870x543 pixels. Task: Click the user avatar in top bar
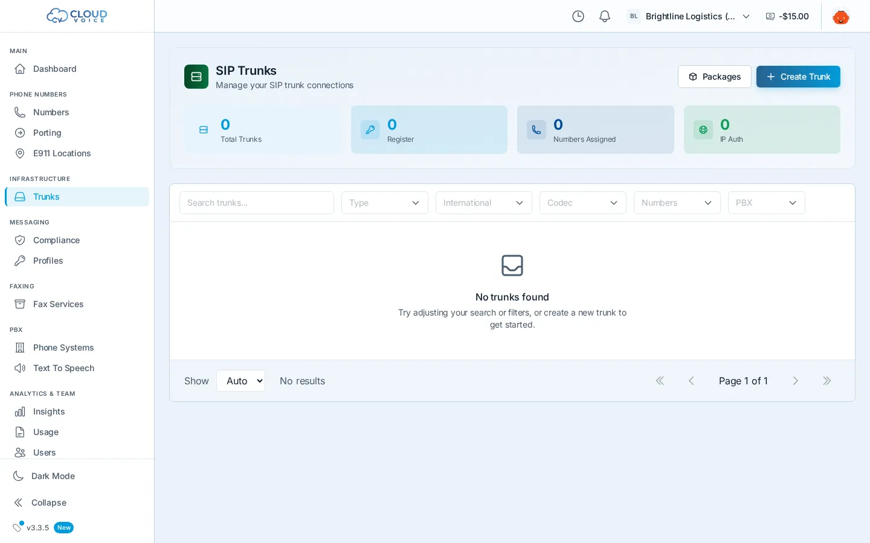[841, 16]
